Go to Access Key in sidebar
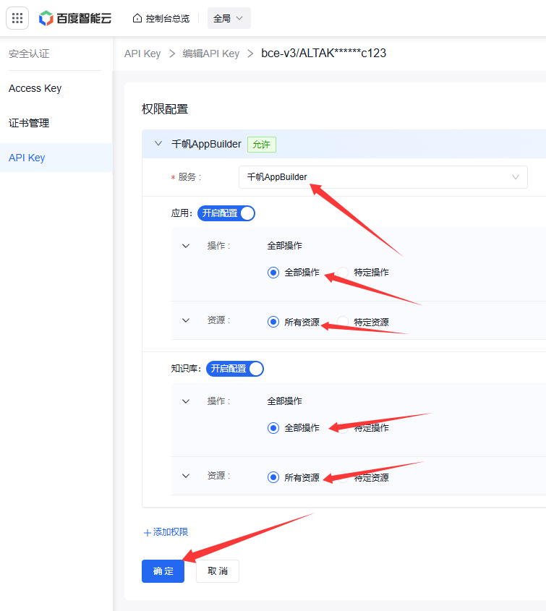 click(35, 88)
